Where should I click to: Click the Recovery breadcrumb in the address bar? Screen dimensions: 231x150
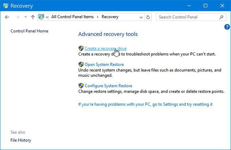[x=110, y=17]
